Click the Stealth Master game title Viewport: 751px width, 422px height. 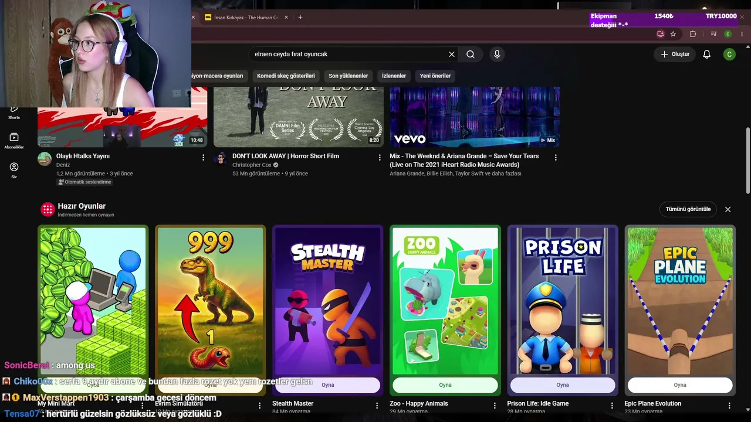tap(293, 403)
